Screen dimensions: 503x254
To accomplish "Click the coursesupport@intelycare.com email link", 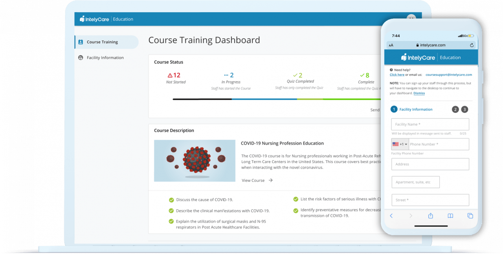I will [x=448, y=74].
